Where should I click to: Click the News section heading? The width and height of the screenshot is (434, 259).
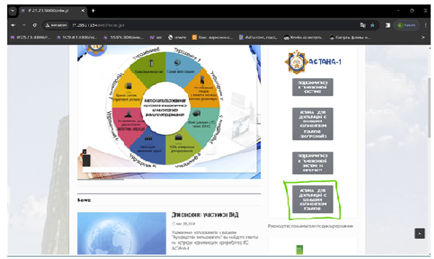(84, 200)
